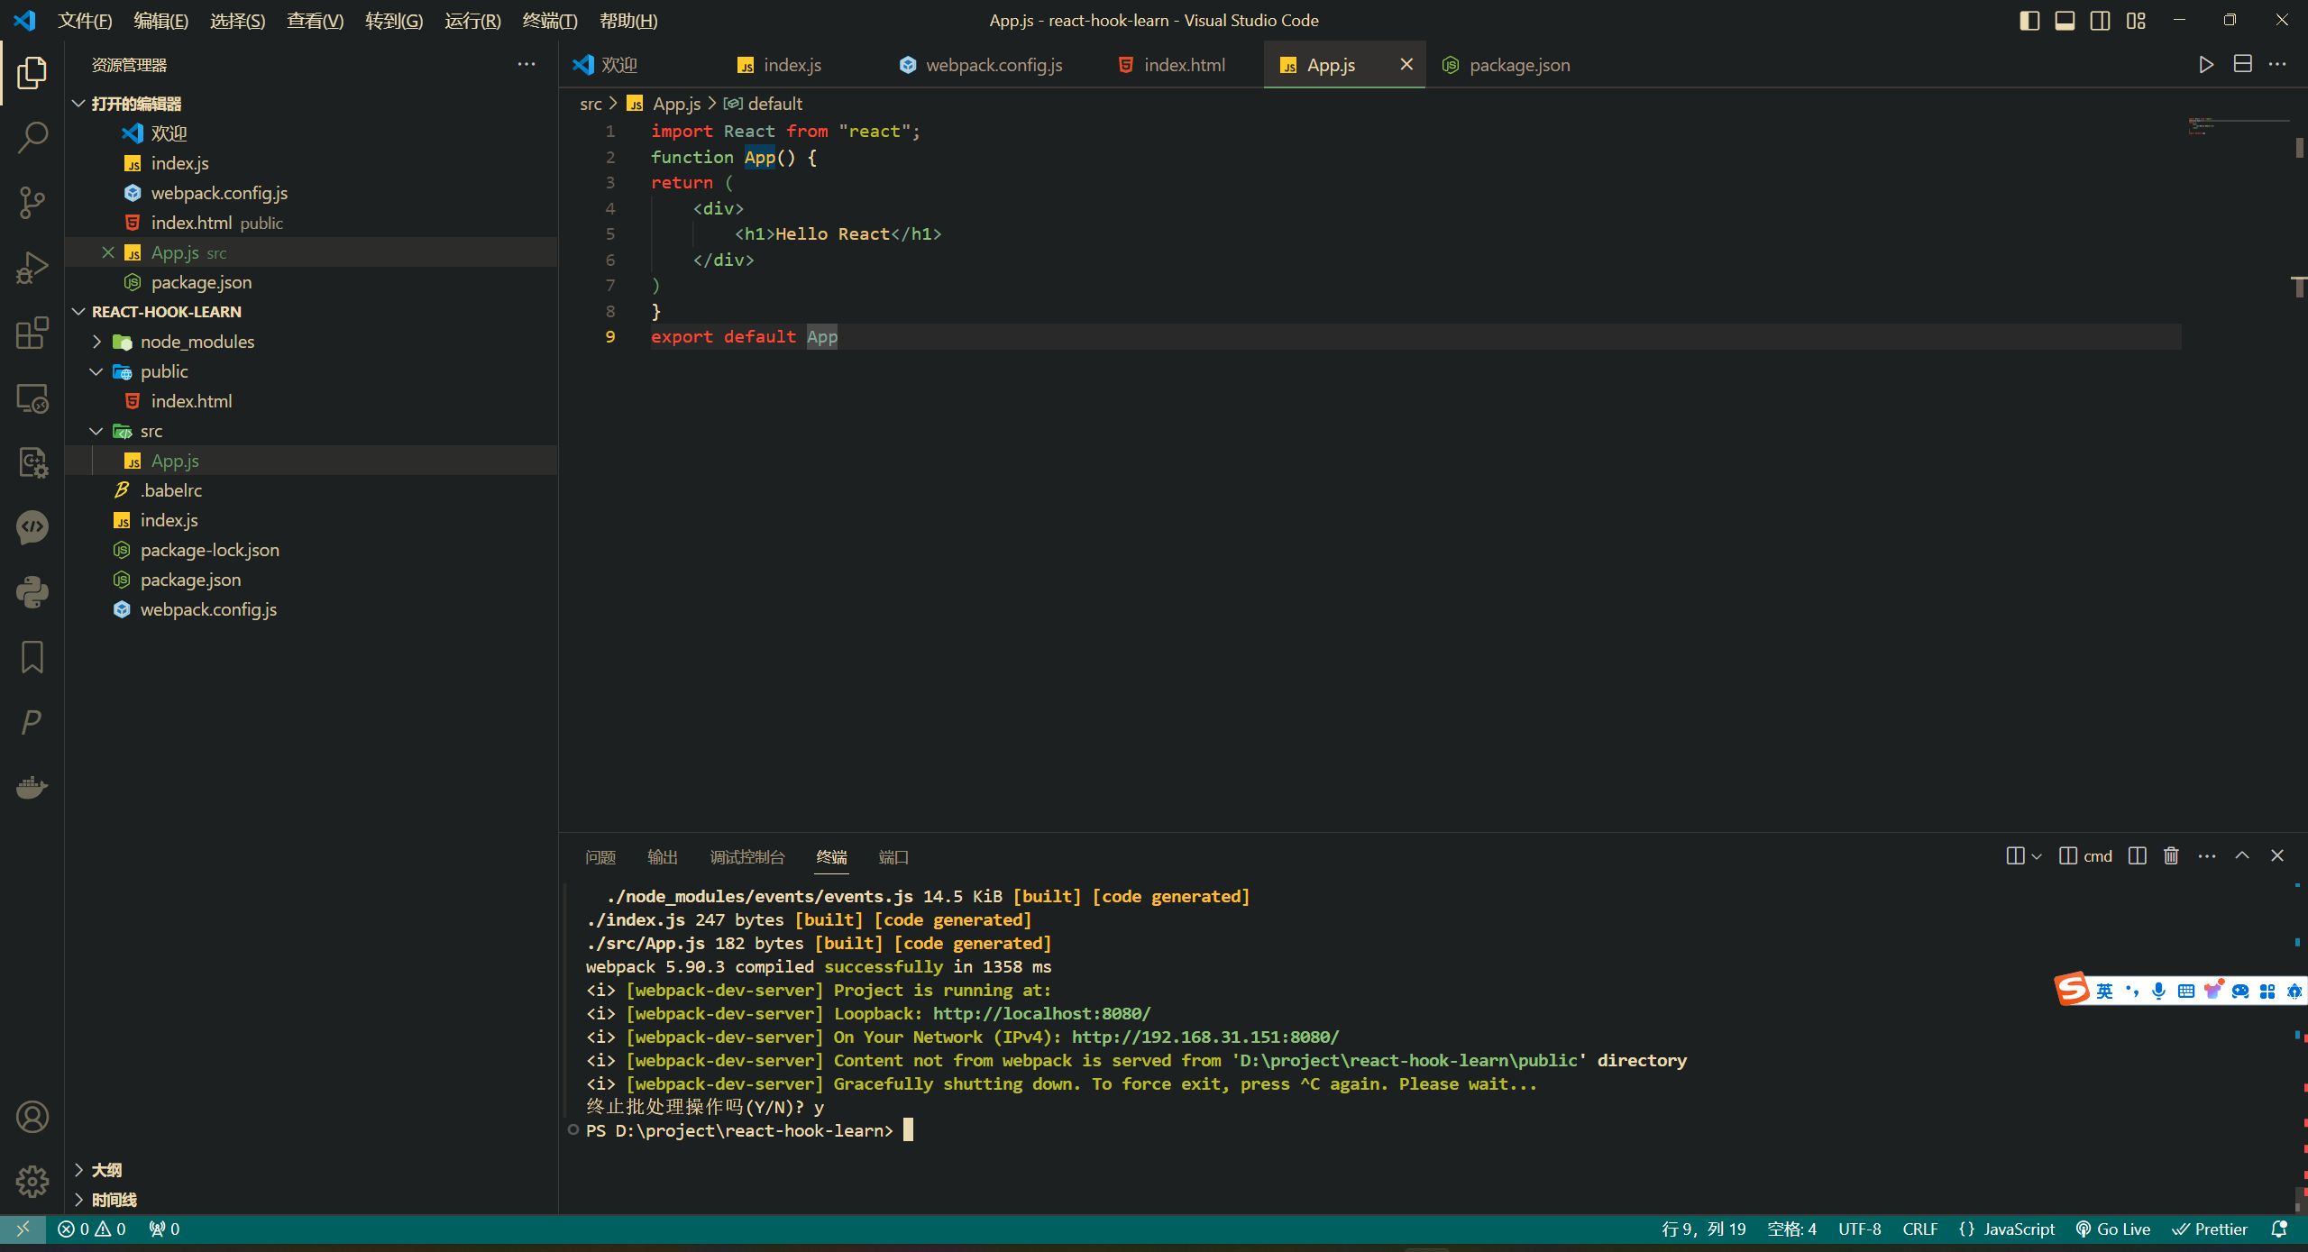
Task: Open the new terminal launch profile dropdown
Action: click(2037, 856)
